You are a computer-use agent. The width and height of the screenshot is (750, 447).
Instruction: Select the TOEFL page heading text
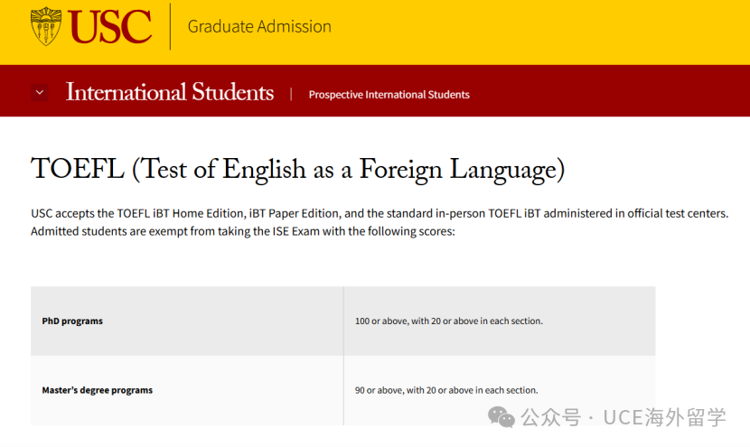click(297, 169)
